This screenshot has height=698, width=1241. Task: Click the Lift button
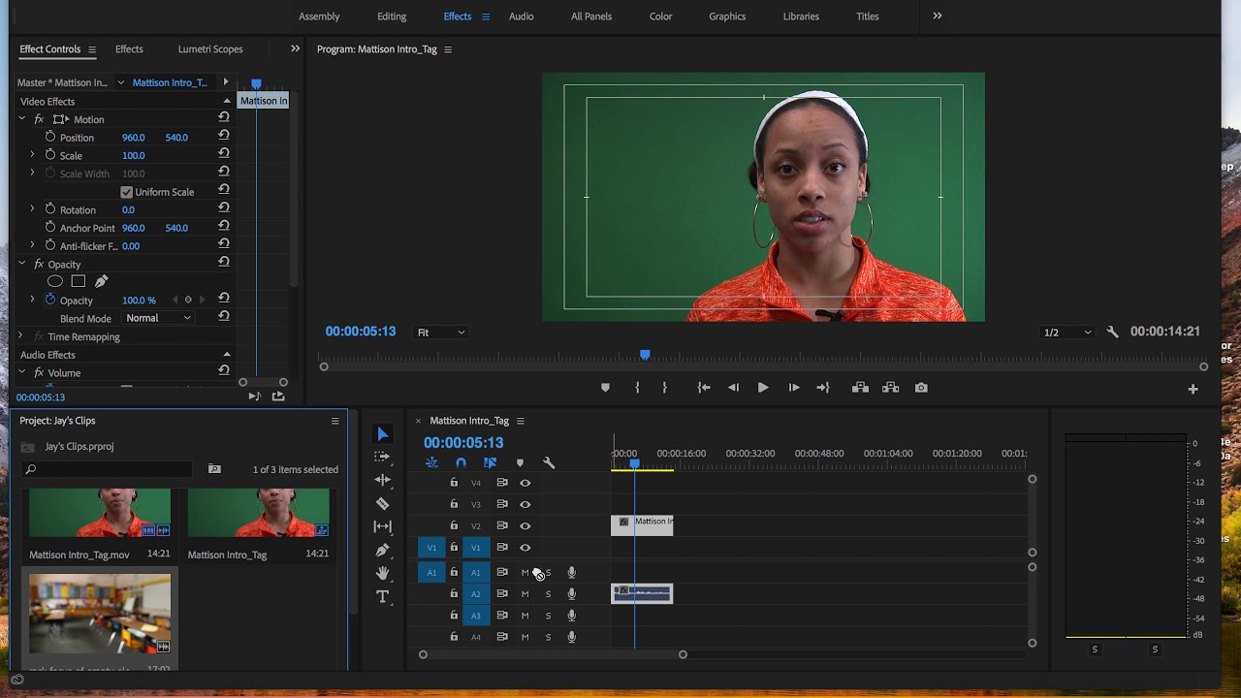pos(860,388)
